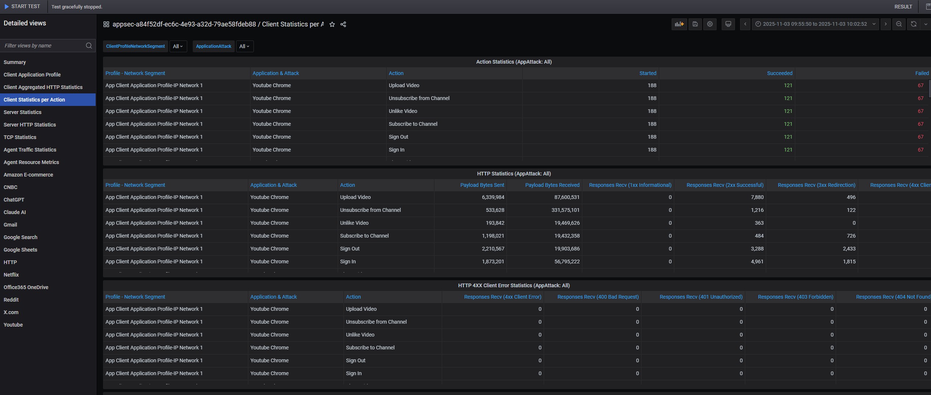Cycle view mode with monitor icon
The image size is (931, 395).
728,24
